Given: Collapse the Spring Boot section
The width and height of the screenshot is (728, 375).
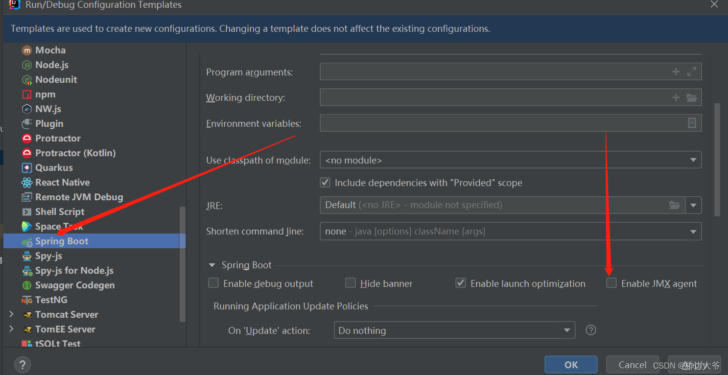Looking at the screenshot, I should 212,265.
